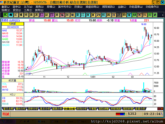Click the 5353 stock code input field

point(135,114)
